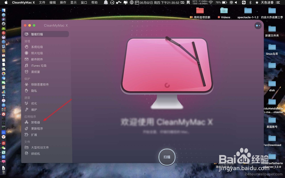Screen dimensions: 285x178
Task: Click the Malware Removal (移除恶意软件) biohazard icon
Action: tap(27, 85)
